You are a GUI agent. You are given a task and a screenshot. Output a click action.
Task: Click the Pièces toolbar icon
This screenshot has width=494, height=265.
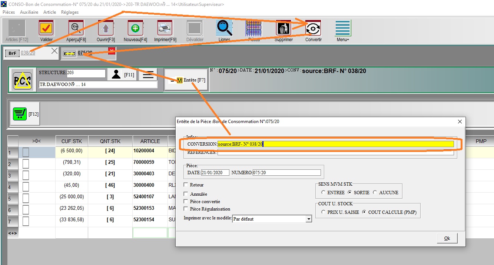[254, 28]
